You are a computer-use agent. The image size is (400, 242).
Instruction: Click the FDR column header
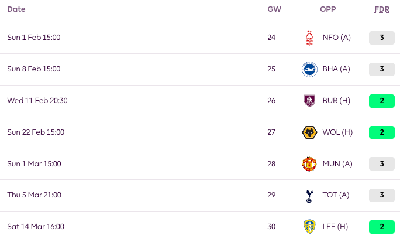[x=382, y=9]
